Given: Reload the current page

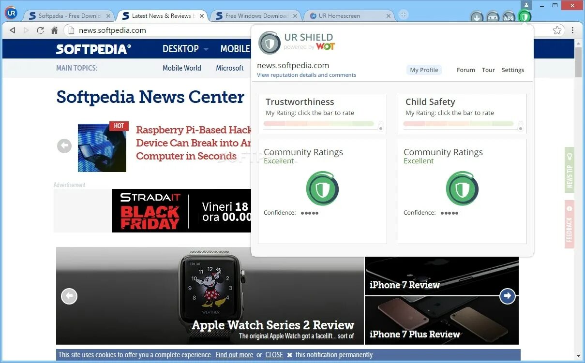Looking at the screenshot, I should pos(40,30).
